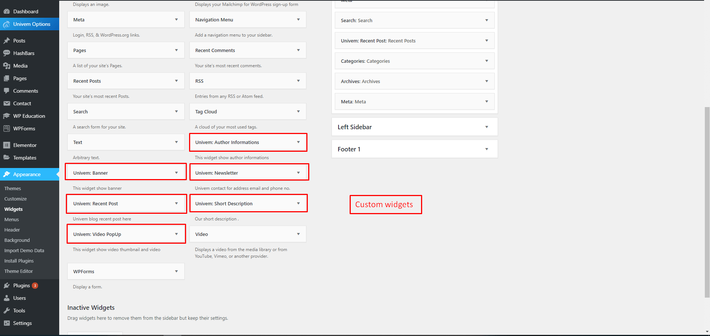Viewport: 710px width, 336px height.
Task: Expand the Tag Cloud widget arrow
Action: [299, 112]
